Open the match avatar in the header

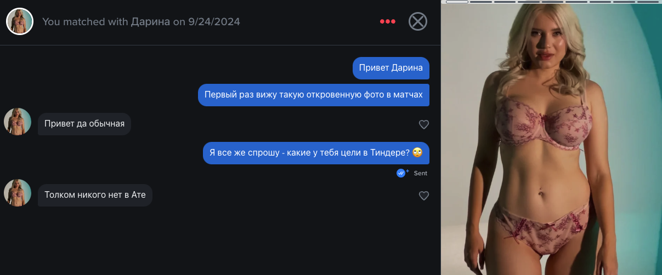(x=20, y=21)
